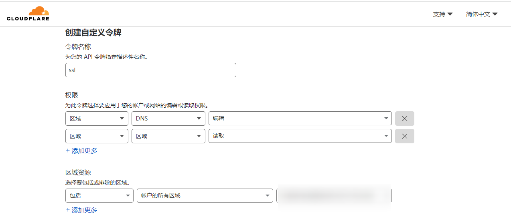Click the token name field containing ssl
The height and width of the screenshot is (223, 511).
(x=150, y=70)
